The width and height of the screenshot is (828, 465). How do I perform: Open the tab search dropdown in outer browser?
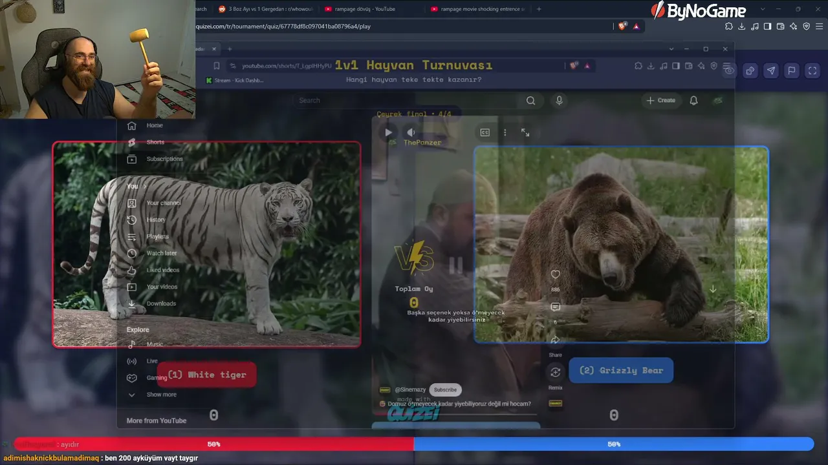pos(763,9)
